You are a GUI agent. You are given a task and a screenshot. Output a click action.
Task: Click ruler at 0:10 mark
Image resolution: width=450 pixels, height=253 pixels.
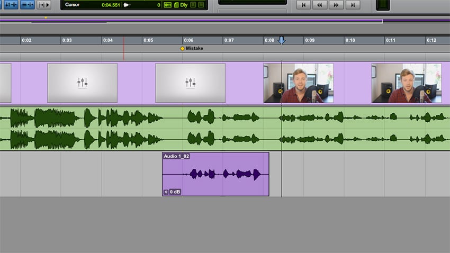350,40
